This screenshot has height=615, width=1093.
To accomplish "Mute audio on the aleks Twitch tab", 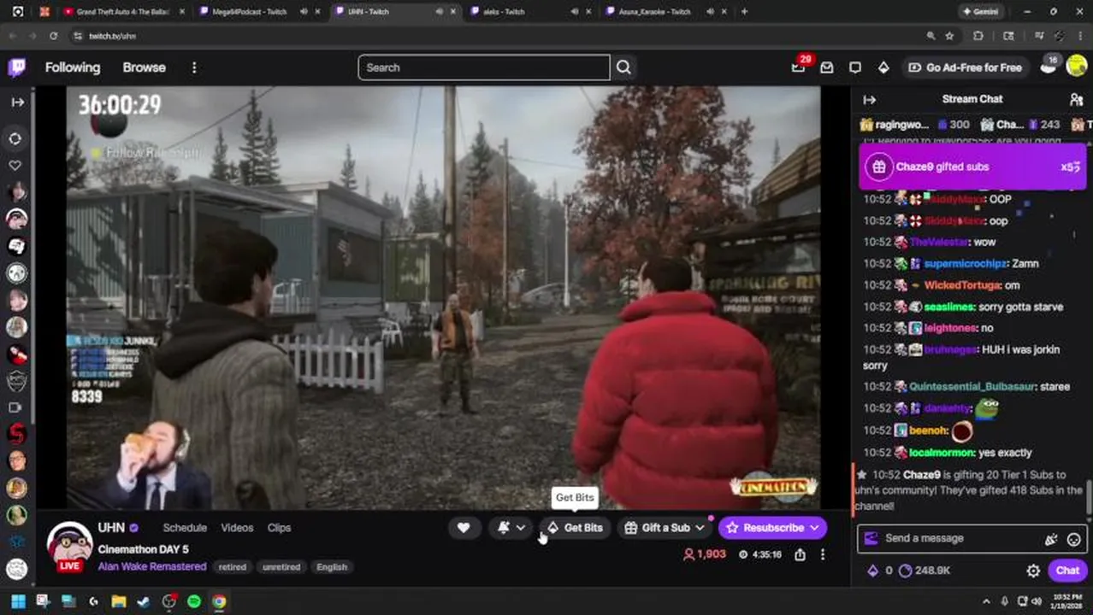I will [x=575, y=12].
